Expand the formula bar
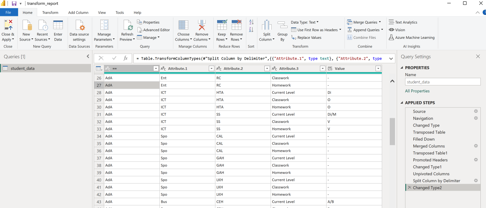Image resolution: width=486 pixels, height=208 pixels. click(x=391, y=59)
